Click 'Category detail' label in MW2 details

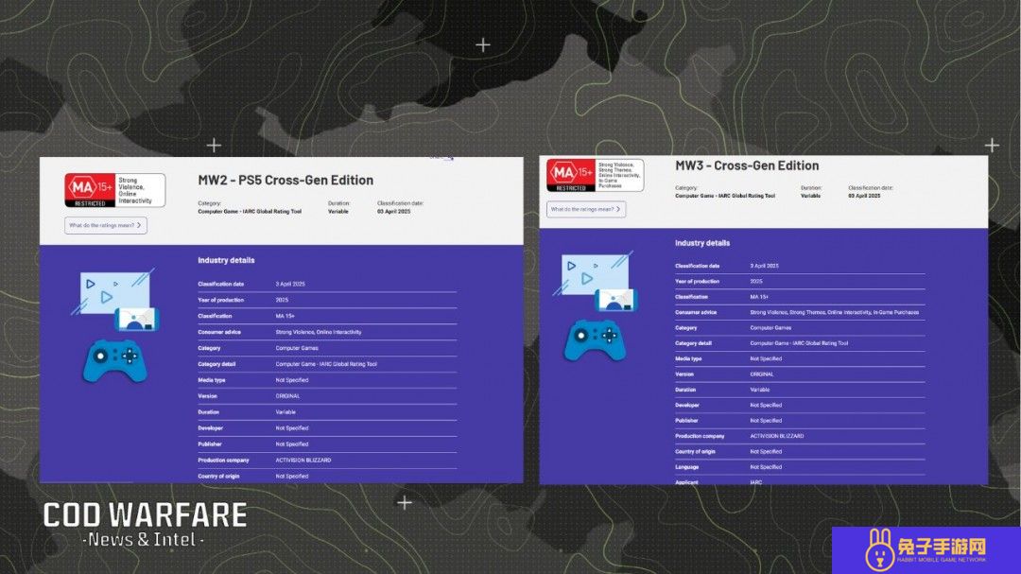pyautogui.click(x=216, y=364)
